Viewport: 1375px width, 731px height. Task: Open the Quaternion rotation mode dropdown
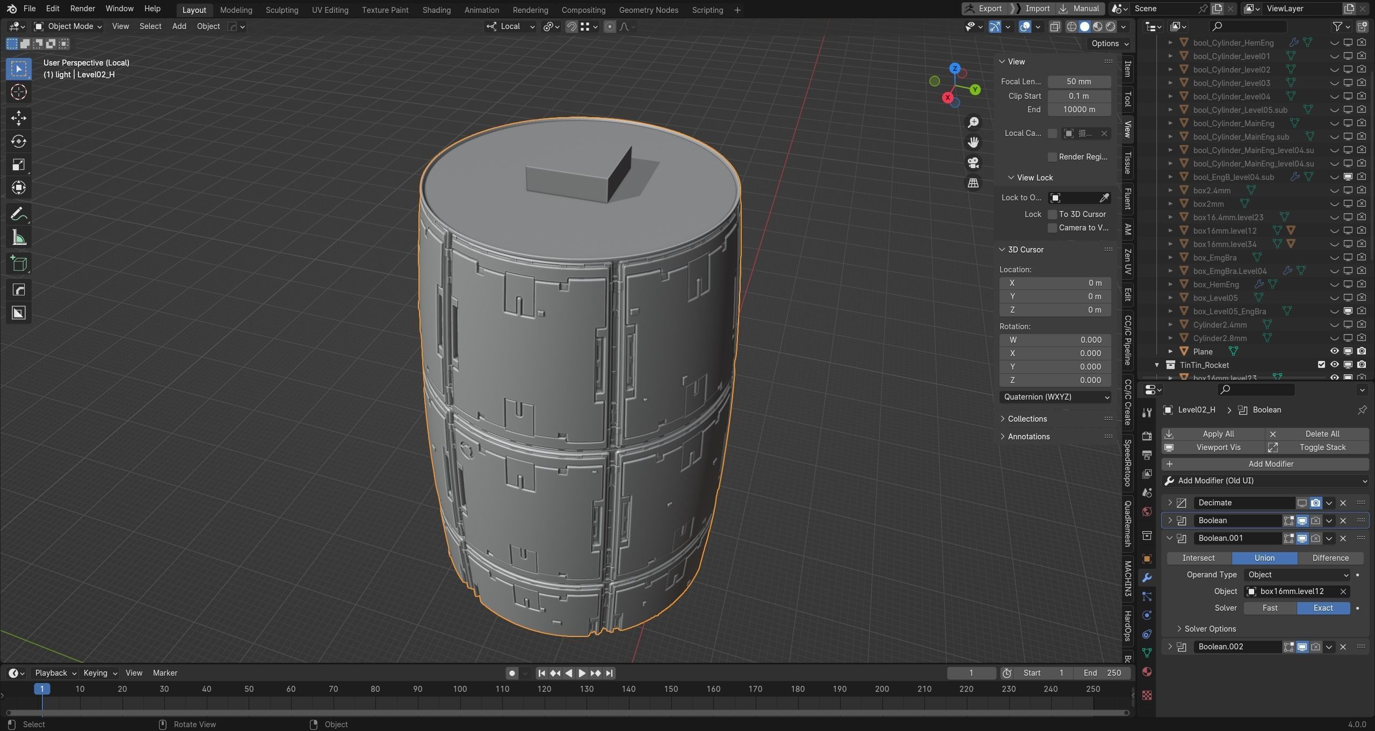click(1055, 397)
